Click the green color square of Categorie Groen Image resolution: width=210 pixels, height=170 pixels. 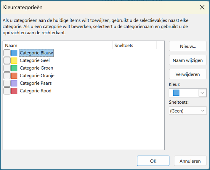coord(14,68)
